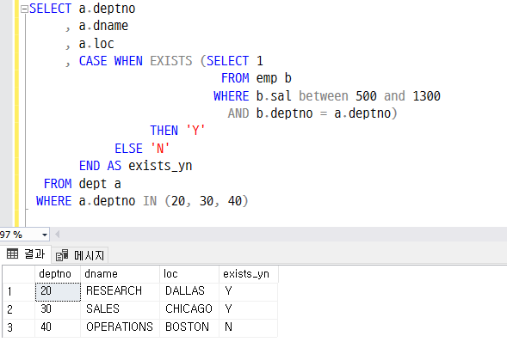Place cursor on a.dname in the query

[103, 26]
